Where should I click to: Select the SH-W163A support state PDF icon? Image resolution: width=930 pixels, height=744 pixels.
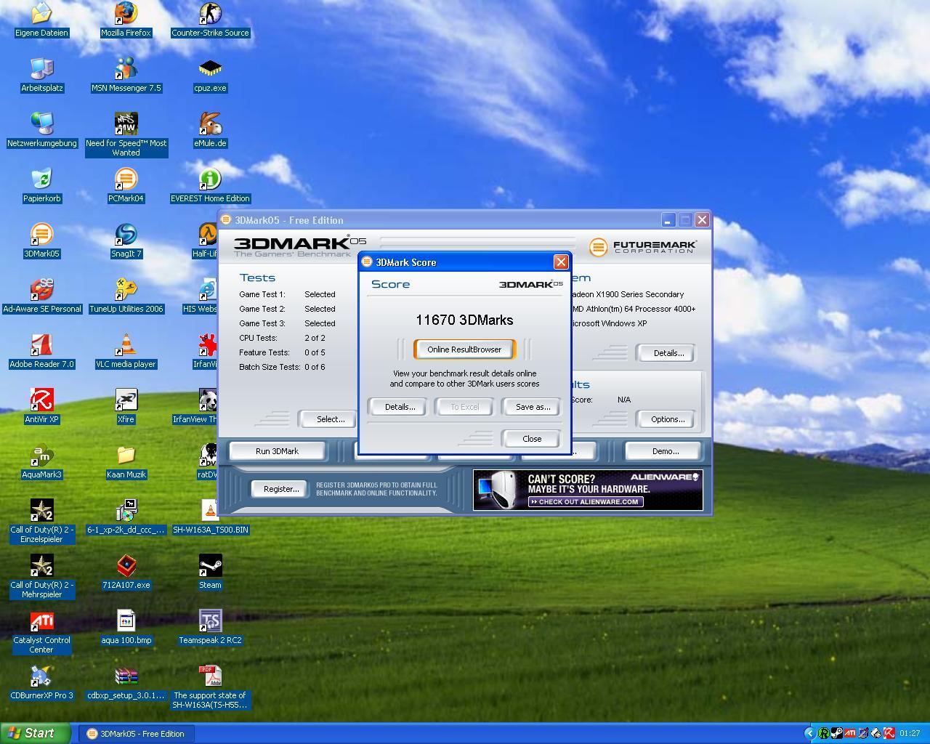coord(210,676)
